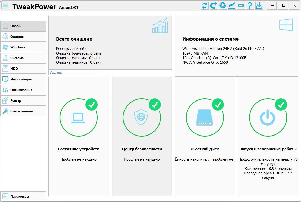This screenshot has height=202, width=301.
Task: Click the recycle symbol toolbar icon
Action: click(223, 5)
